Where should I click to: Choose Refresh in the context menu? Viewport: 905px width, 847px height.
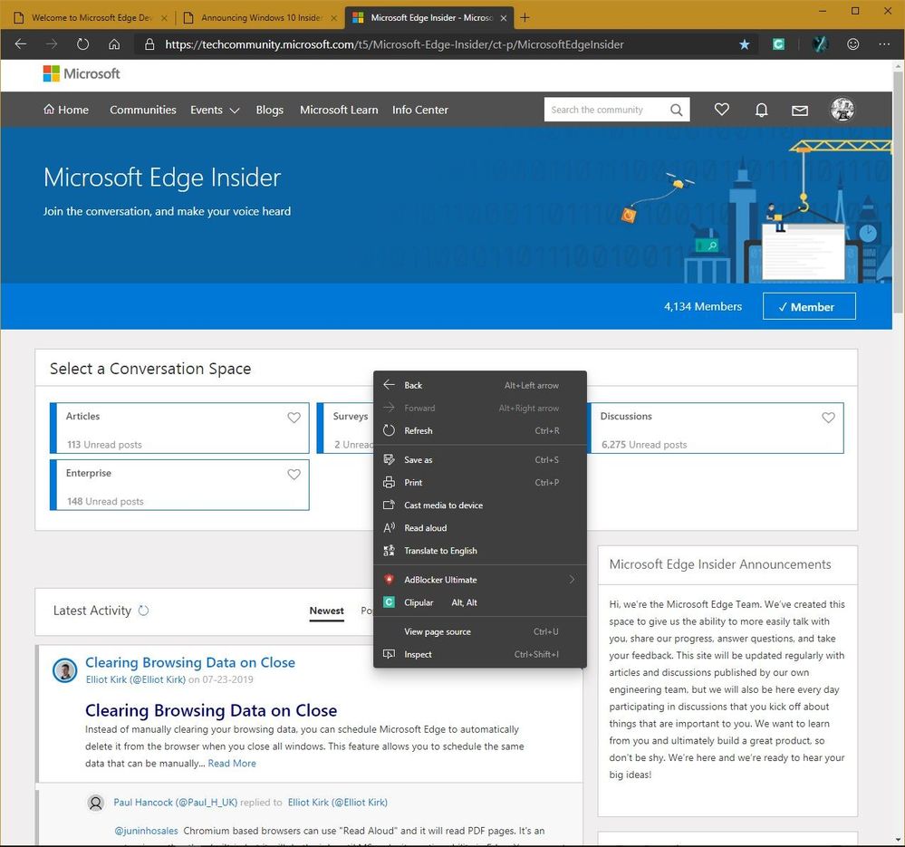(479, 430)
